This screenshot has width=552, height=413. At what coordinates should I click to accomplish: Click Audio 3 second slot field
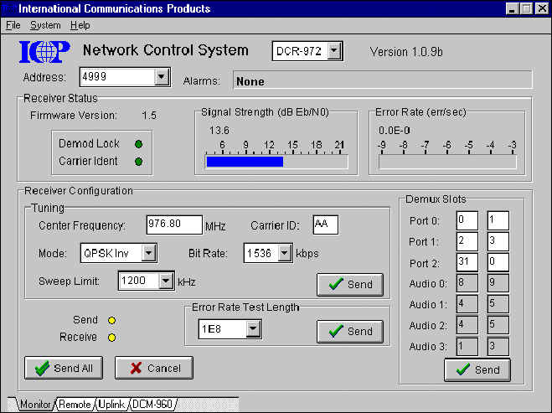point(498,347)
